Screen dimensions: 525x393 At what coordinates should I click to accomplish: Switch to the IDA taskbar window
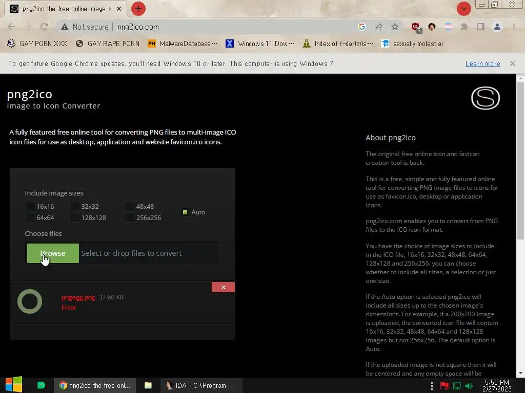[x=200, y=385]
